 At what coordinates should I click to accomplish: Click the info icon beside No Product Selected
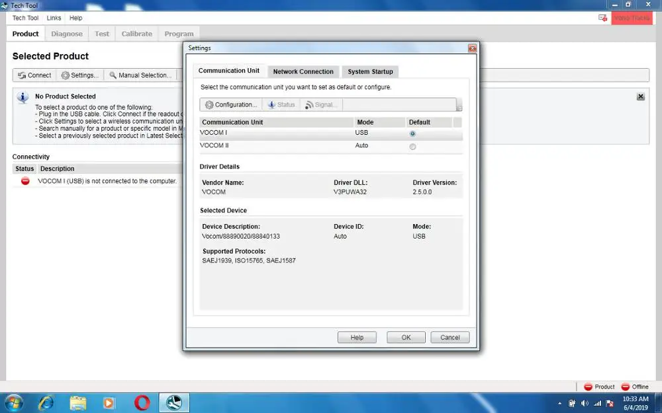(x=23, y=97)
